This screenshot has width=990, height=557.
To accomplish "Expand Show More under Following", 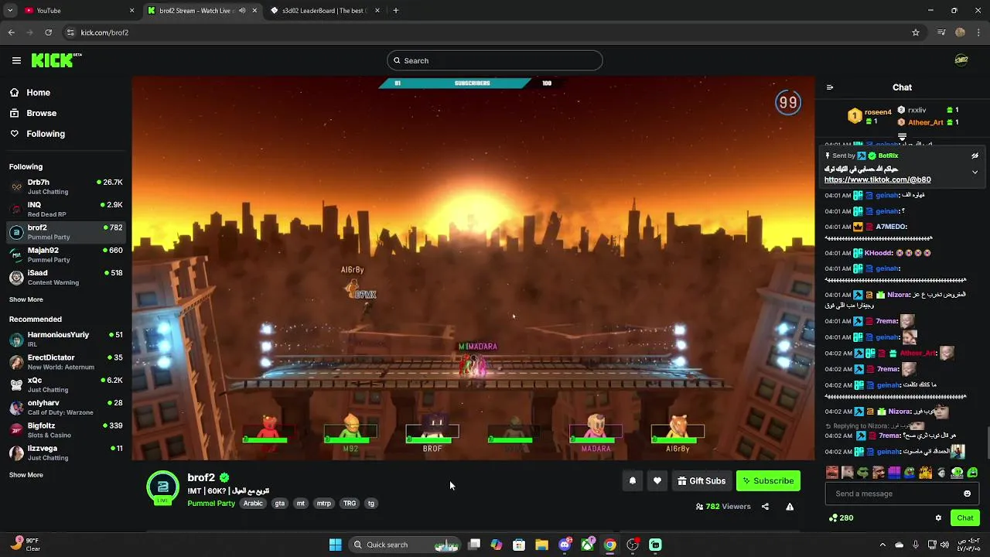I will coord(26,299).
